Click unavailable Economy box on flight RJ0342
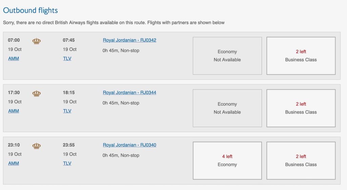 227,56
